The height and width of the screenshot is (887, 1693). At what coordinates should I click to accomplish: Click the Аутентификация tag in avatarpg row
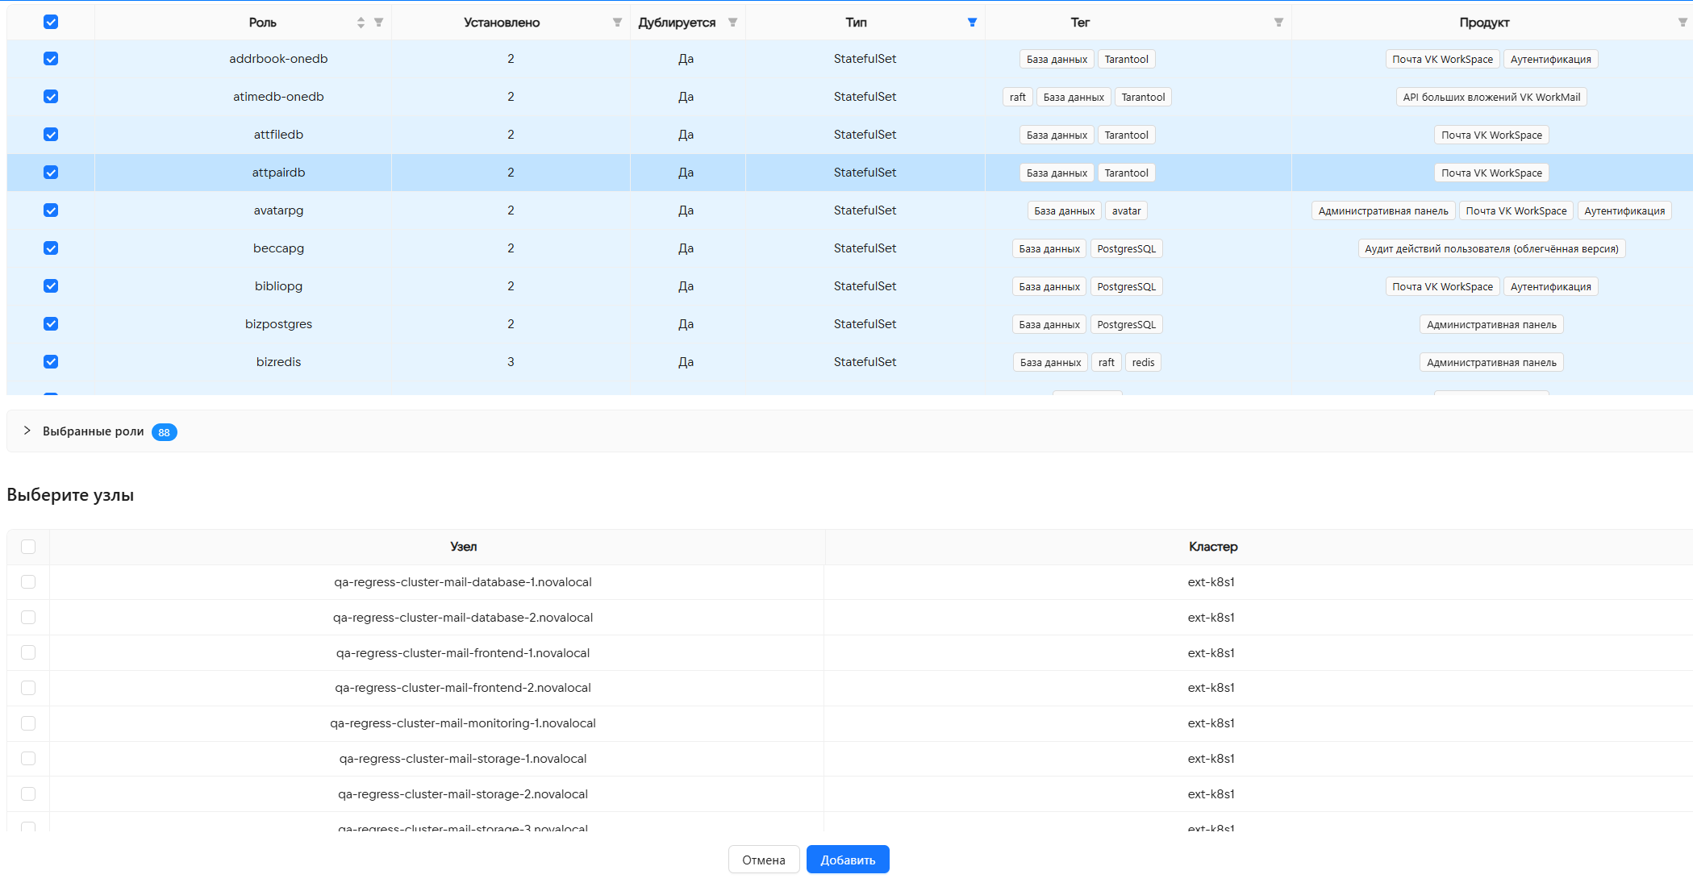(x=1624, y=210)
